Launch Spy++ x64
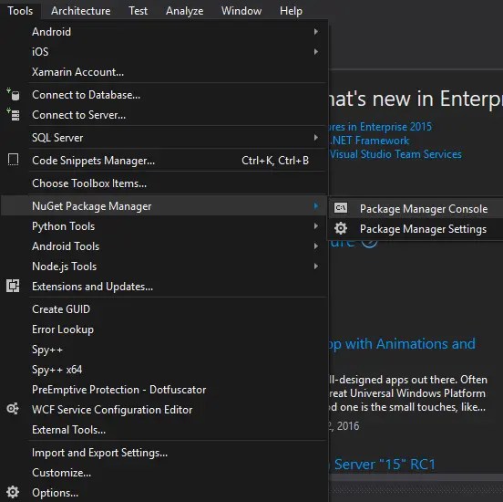503x502 pixels. pos(164,370)
